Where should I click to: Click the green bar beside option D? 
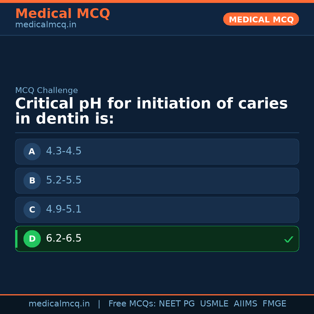(x=16, y=239)
